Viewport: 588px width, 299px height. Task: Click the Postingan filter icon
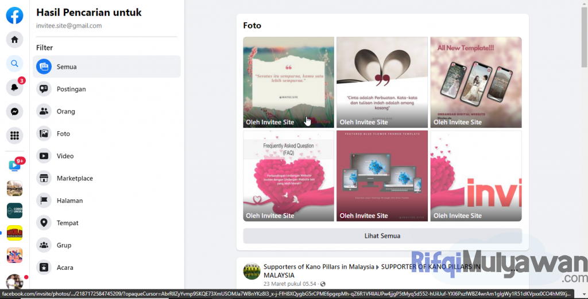[x=44, y=89]
